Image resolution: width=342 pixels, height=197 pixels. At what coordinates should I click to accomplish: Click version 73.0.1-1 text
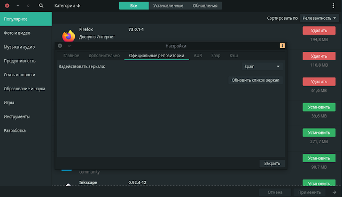click(136, 29)
